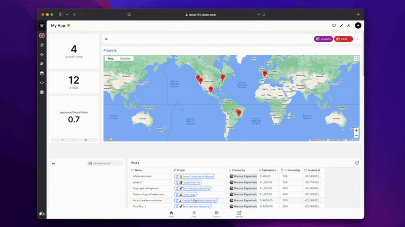Click the 'Outsourcing to Freelancers' cell
Viewport: 405px width, 227px height.
pyautogui.click(x=150, y=194)
